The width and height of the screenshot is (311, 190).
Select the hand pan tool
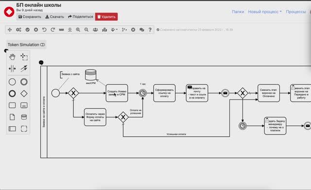pyautogui.click(x=12, y=57)
